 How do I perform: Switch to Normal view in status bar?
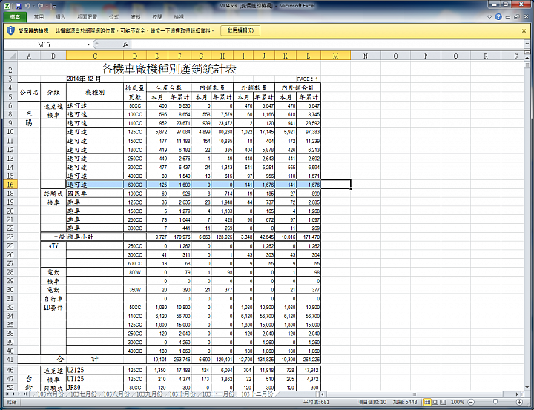[x=427, y=402]
